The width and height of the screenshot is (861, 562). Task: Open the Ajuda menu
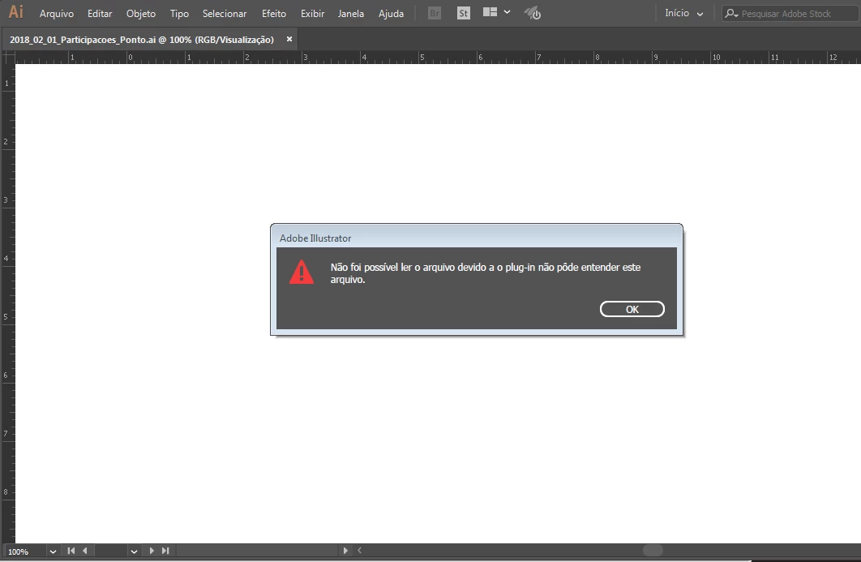point(391,14)
